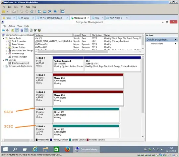Expand Performance tree node

click(x=7, y=54)
